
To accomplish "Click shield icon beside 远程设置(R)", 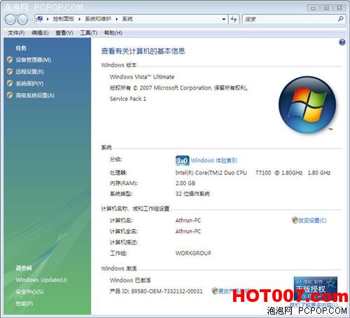I will (x=10, y=71).
